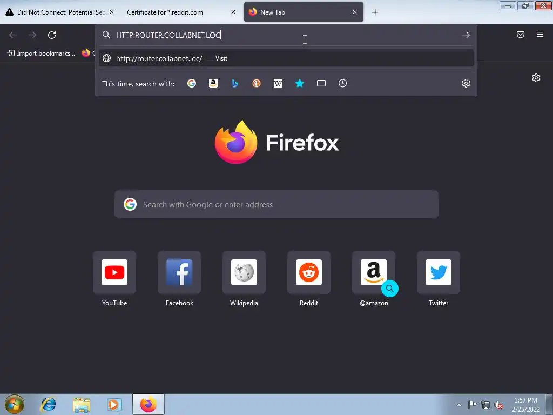553x415 pixels.
Task: Search this time with DuckDuckGo
Action: click(x=257, y=83)
